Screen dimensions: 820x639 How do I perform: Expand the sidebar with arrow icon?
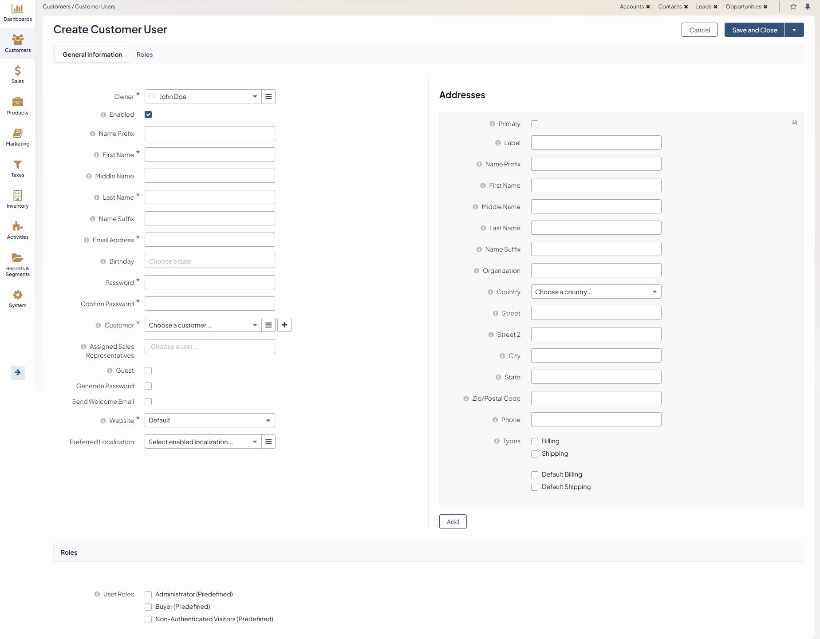pos(18,372)
